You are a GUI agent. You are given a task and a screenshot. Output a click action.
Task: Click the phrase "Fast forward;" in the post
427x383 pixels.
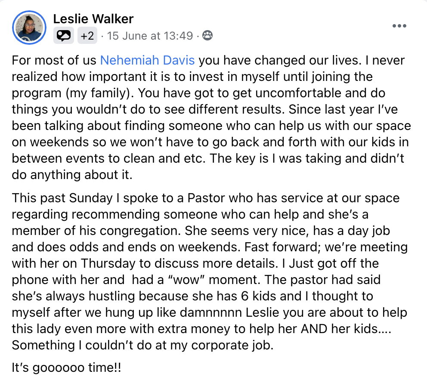point(283,247)
